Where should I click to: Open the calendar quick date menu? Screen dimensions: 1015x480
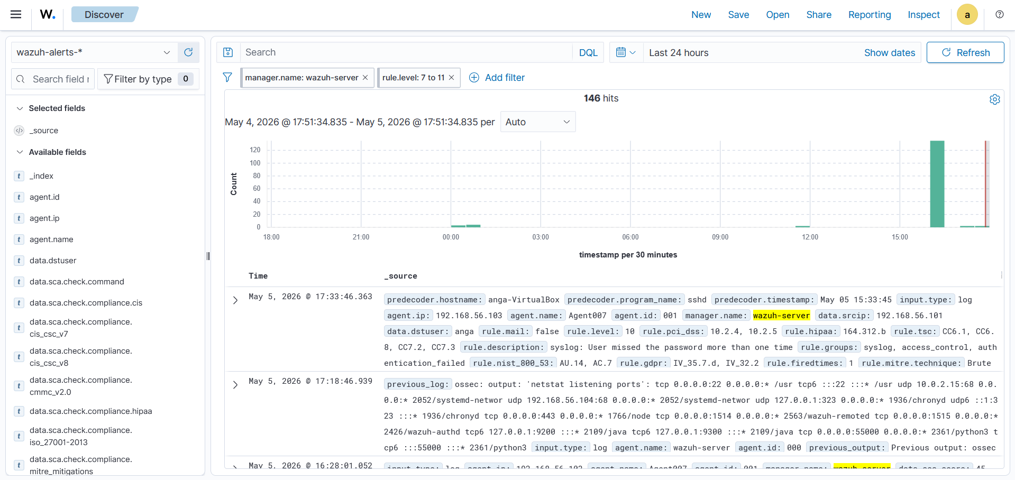coord(626,52)
